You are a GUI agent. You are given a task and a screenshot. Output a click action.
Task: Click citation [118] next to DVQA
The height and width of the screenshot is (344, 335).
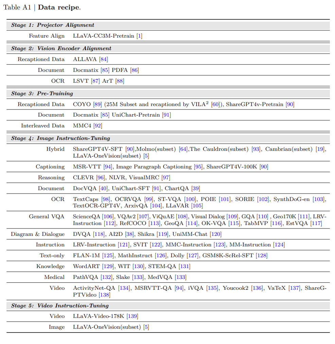[99, 234]
